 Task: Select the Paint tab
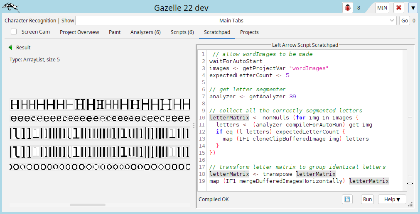[115, 32]
